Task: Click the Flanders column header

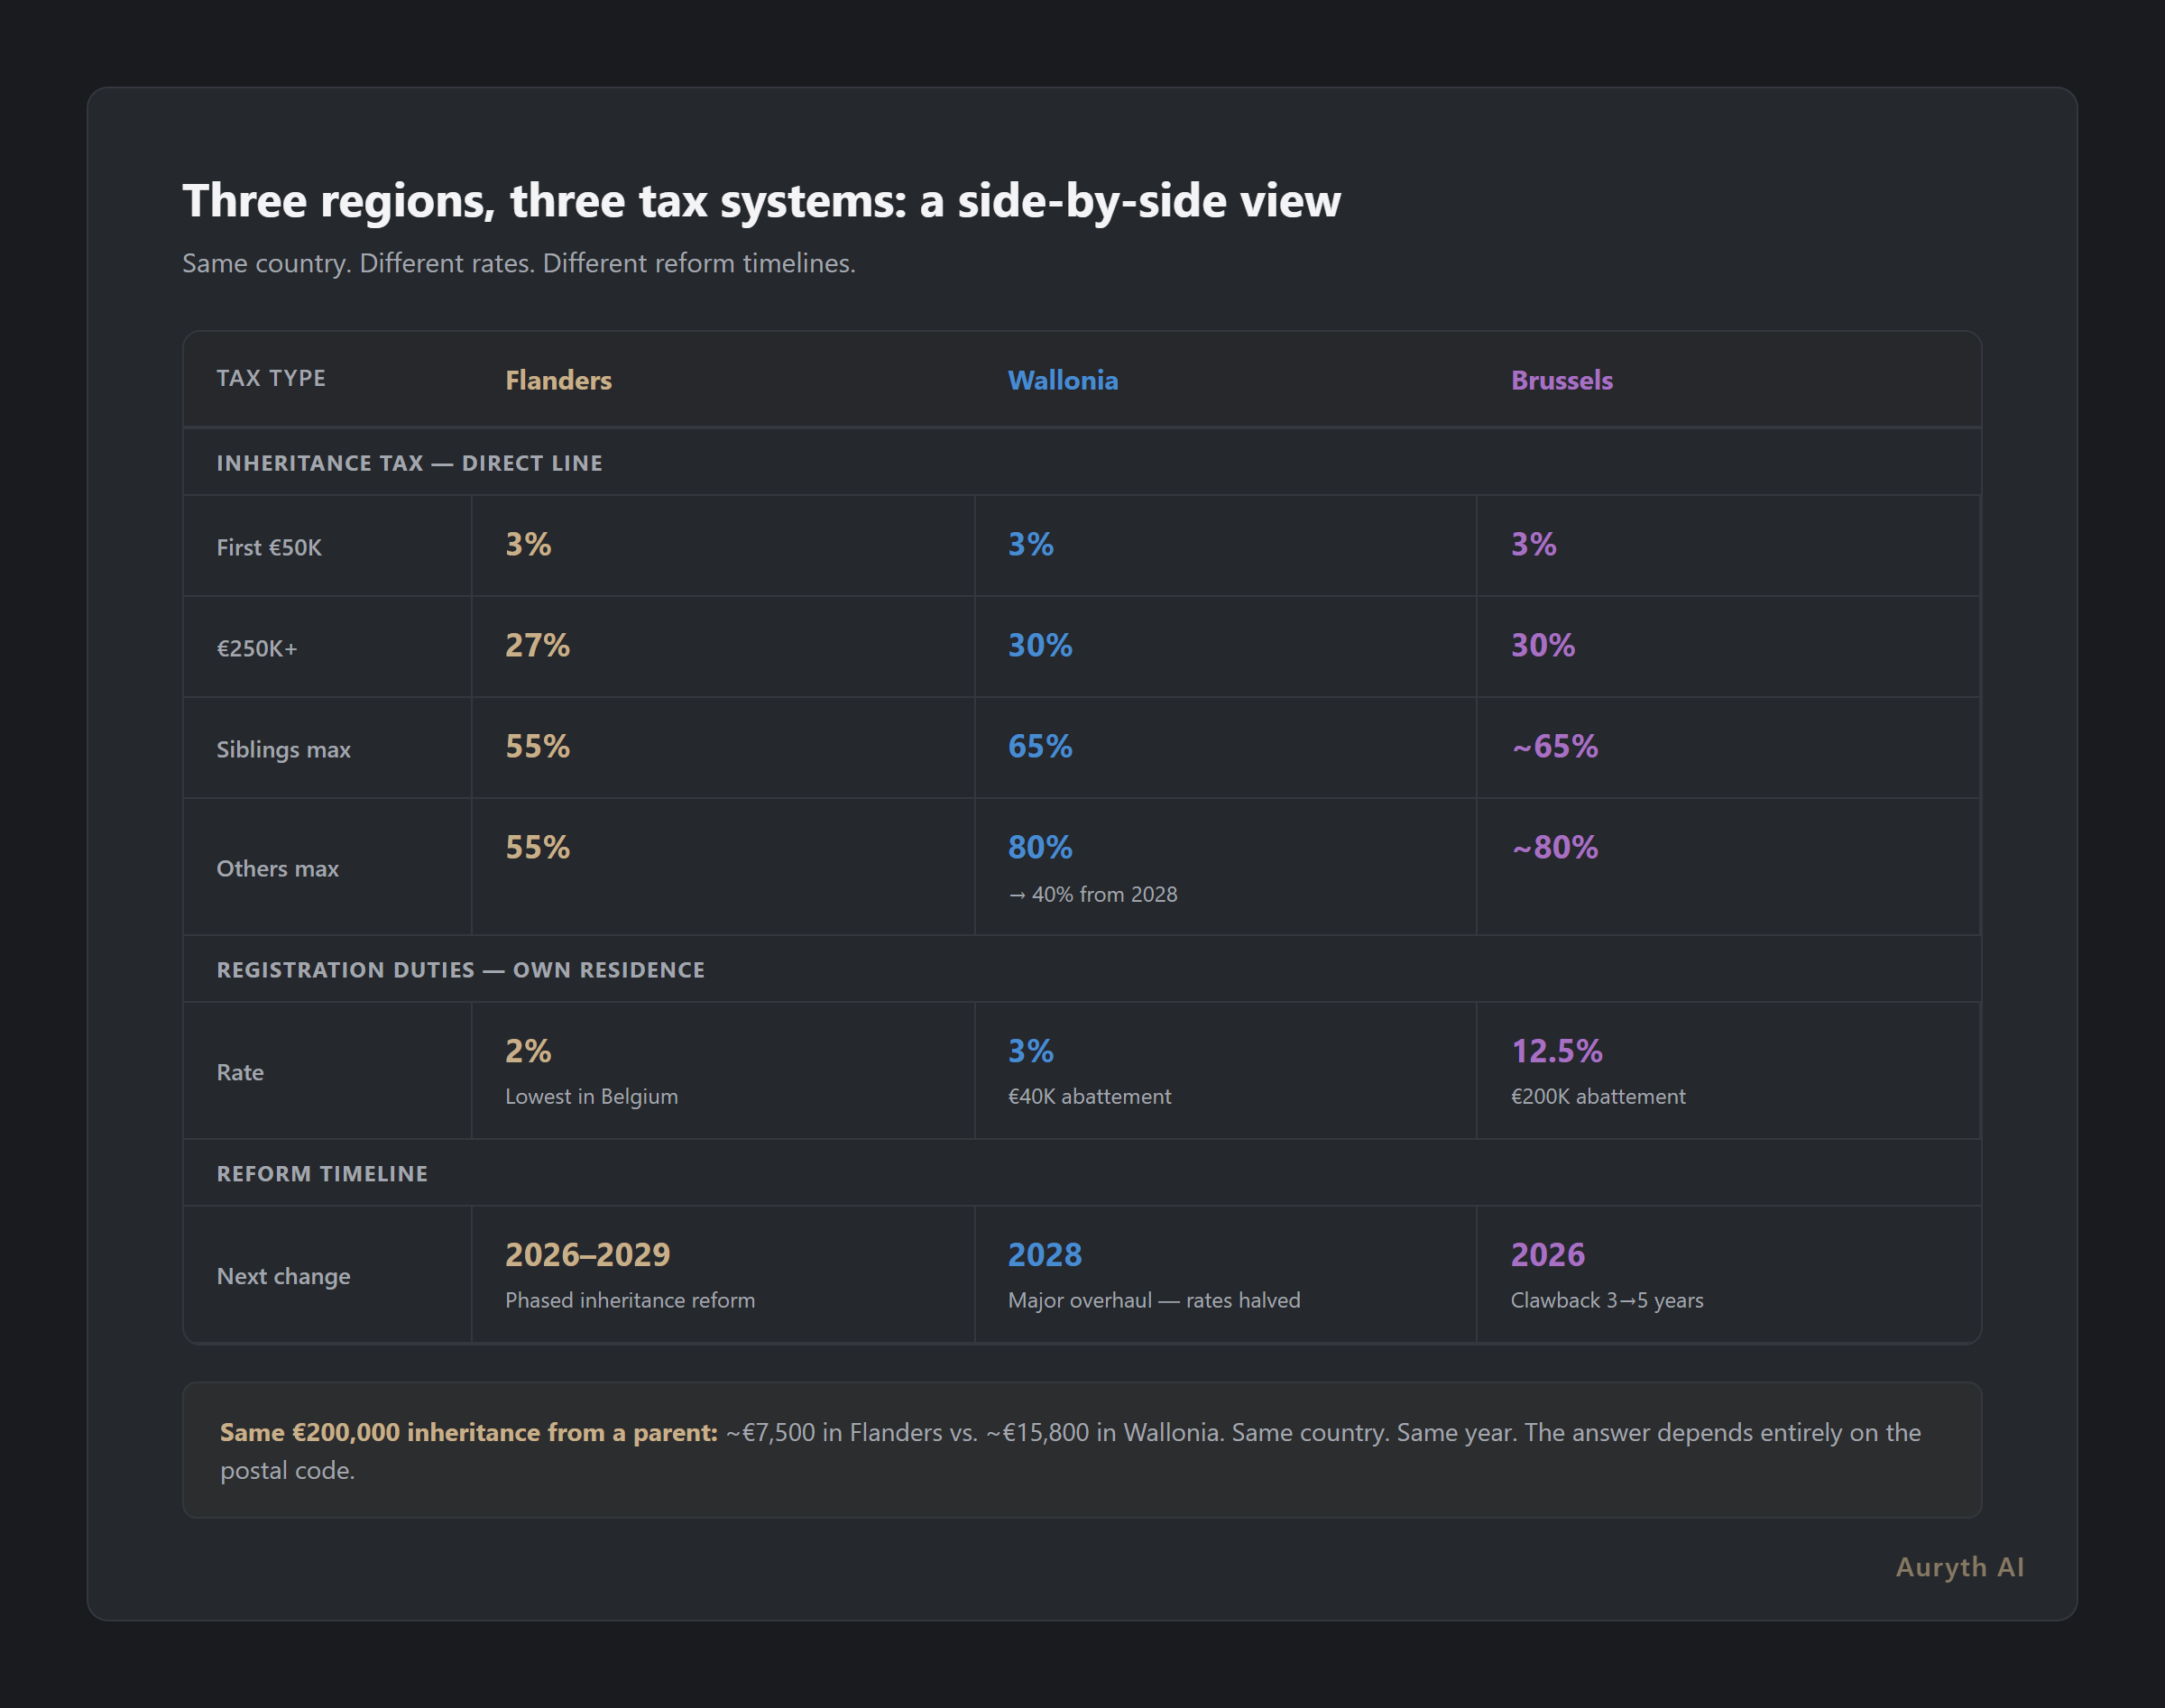Action: 557,380
